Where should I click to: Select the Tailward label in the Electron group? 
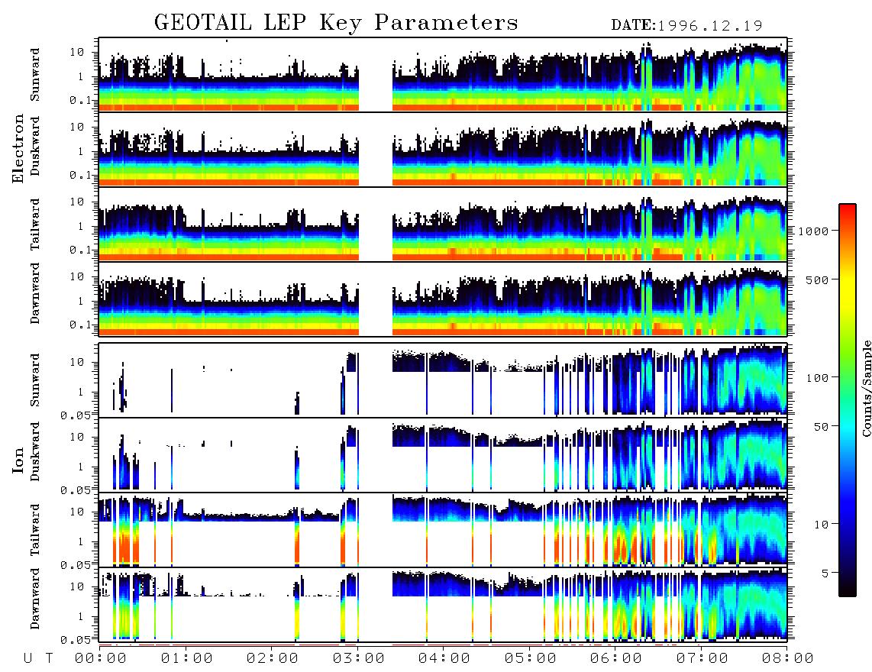coord(35,225)
